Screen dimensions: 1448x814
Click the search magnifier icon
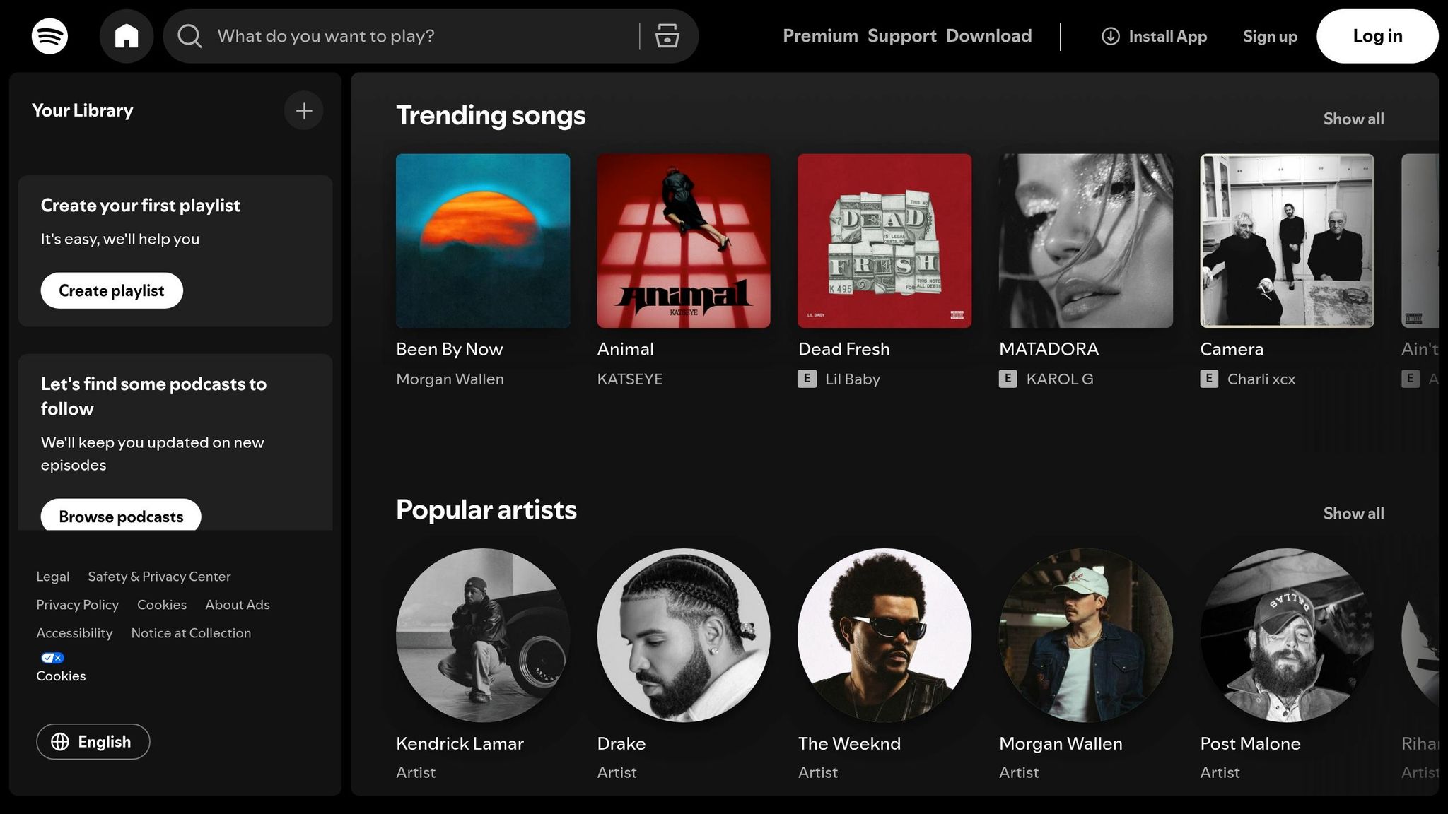point(189,36)
